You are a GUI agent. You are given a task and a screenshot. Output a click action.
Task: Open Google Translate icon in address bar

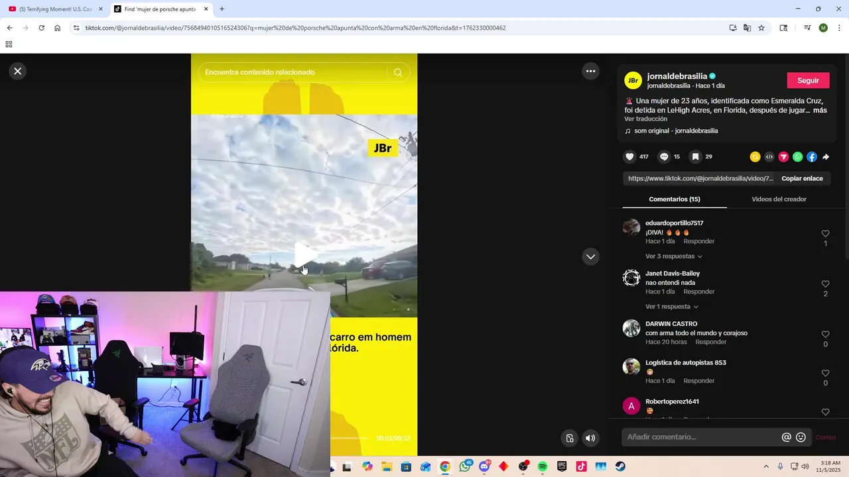click(x=747, y=28)
